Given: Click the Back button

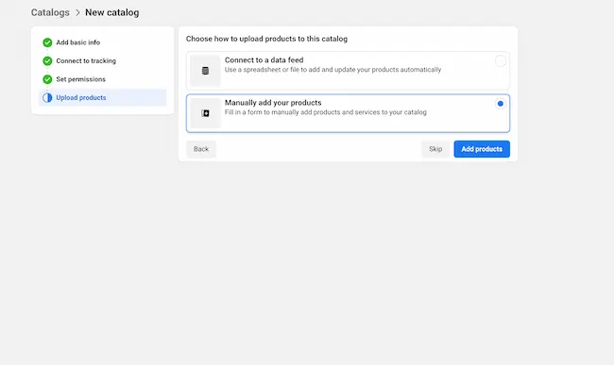Looking at the screenshot, I should (x=201, y=149).
